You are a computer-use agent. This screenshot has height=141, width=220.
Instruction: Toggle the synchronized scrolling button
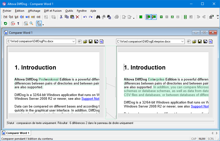pyautogui.click(x=39, y=23)
